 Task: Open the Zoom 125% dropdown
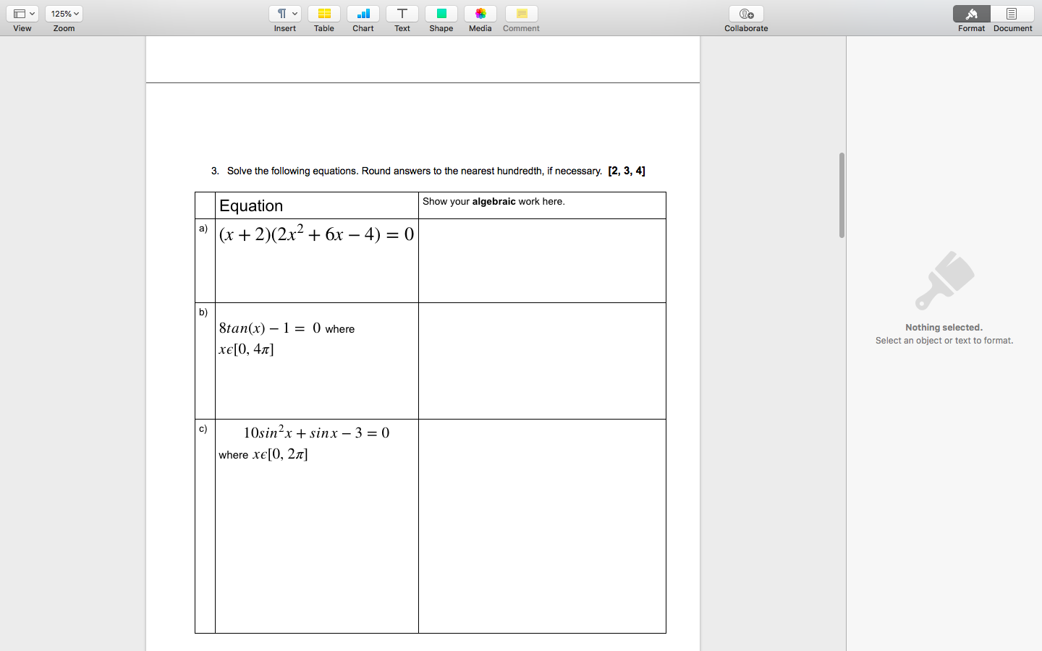(64, 14)
